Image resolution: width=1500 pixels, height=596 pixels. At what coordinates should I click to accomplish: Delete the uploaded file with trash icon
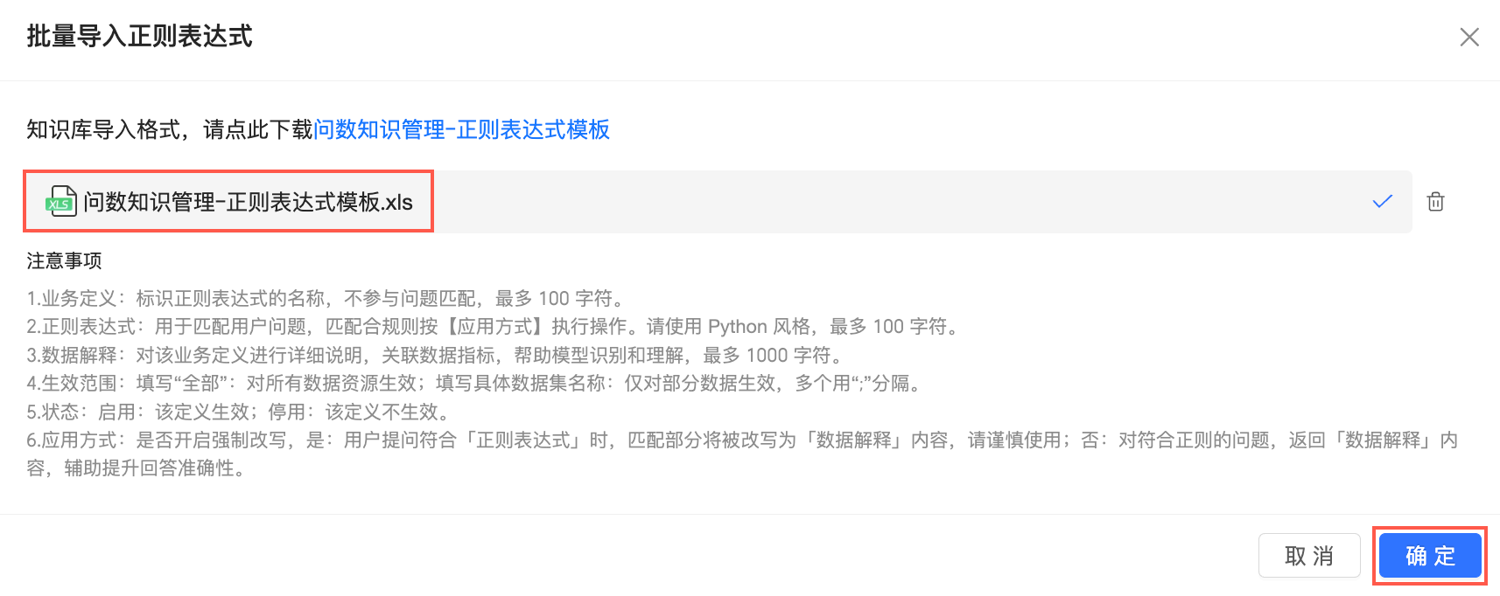point(1435,202)
